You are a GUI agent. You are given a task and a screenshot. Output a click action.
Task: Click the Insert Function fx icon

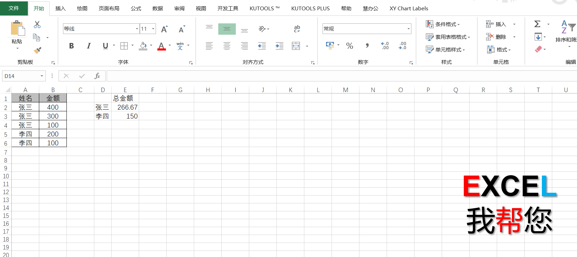coord(97,76)
